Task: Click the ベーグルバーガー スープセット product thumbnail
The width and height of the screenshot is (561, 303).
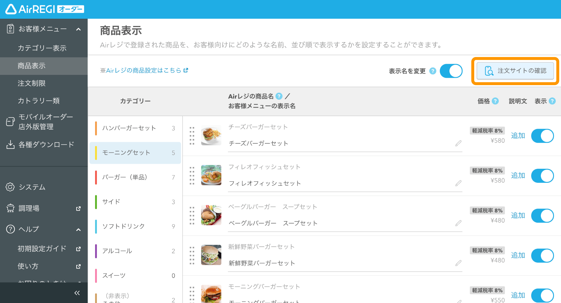Action: click(211, 215)
